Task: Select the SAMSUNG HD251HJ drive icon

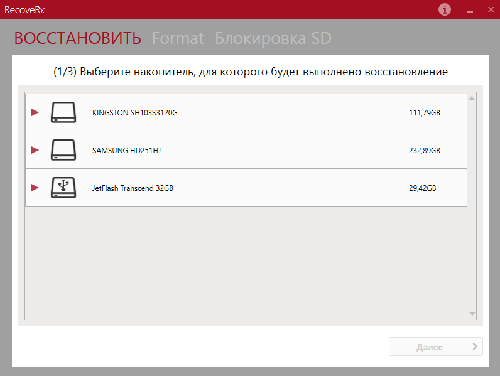Action: 63,150
